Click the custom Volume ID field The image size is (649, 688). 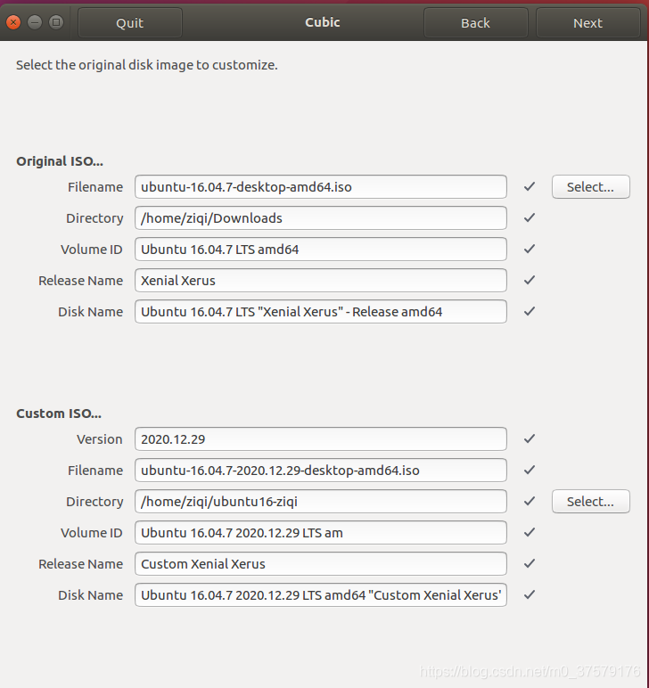click(321, 533)
